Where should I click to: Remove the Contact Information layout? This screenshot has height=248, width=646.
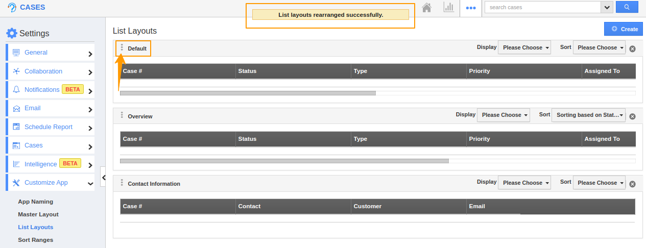click(632, 184)
